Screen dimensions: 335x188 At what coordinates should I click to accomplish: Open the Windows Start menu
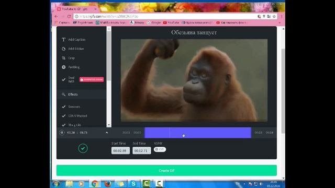click(x=56, y=184)
